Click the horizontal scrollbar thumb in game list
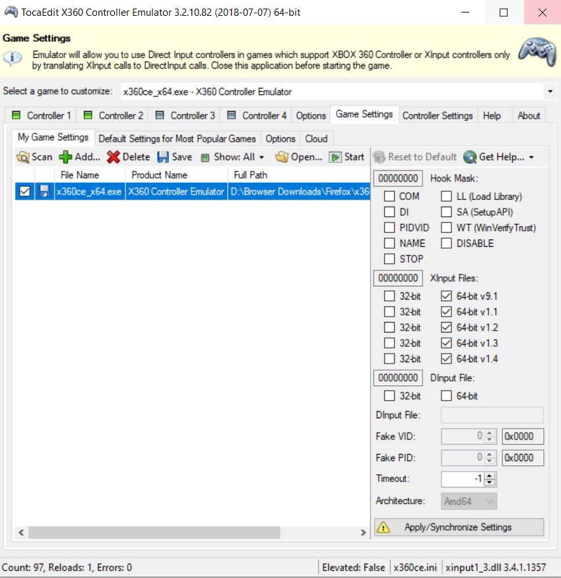Image resolution: width=561 pixels, height=578 pixels. click(154, 532)
